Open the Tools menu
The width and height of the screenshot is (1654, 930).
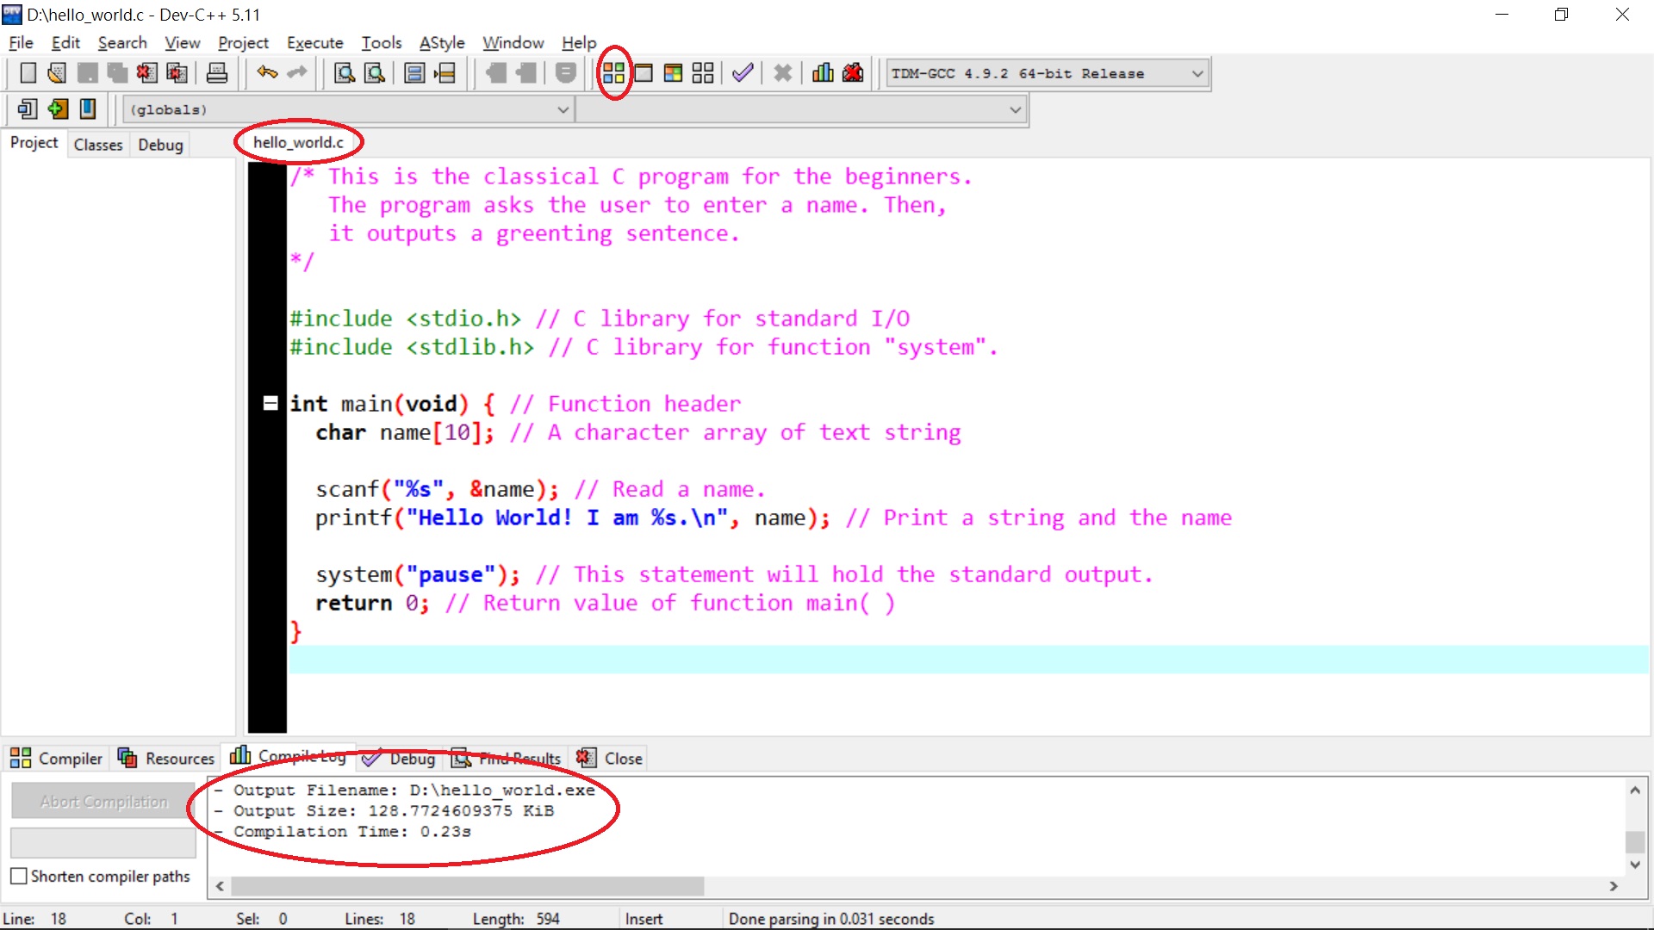(x=382, y=42)
